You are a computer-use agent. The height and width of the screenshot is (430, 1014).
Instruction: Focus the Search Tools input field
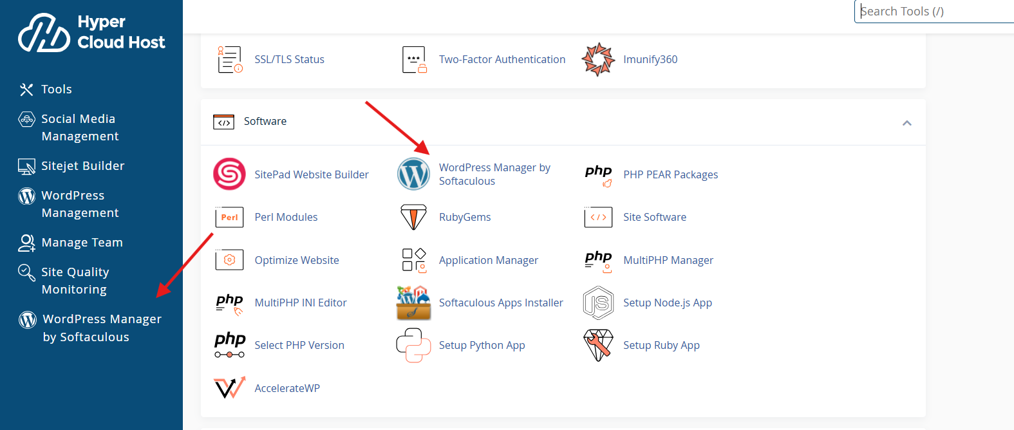(x=934, y=12)
